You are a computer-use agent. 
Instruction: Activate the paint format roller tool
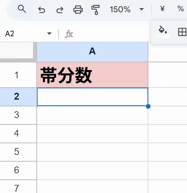(95, 10)
